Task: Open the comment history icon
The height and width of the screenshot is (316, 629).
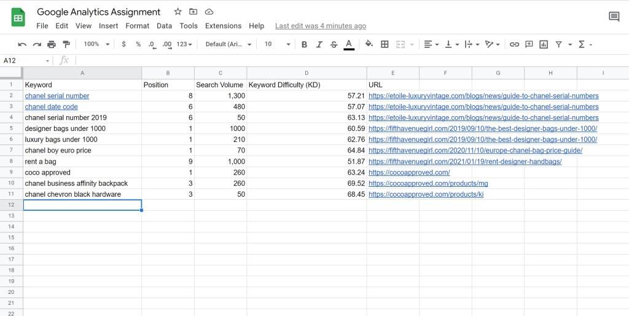Action: pyautogui.click(x=614, y=17)
